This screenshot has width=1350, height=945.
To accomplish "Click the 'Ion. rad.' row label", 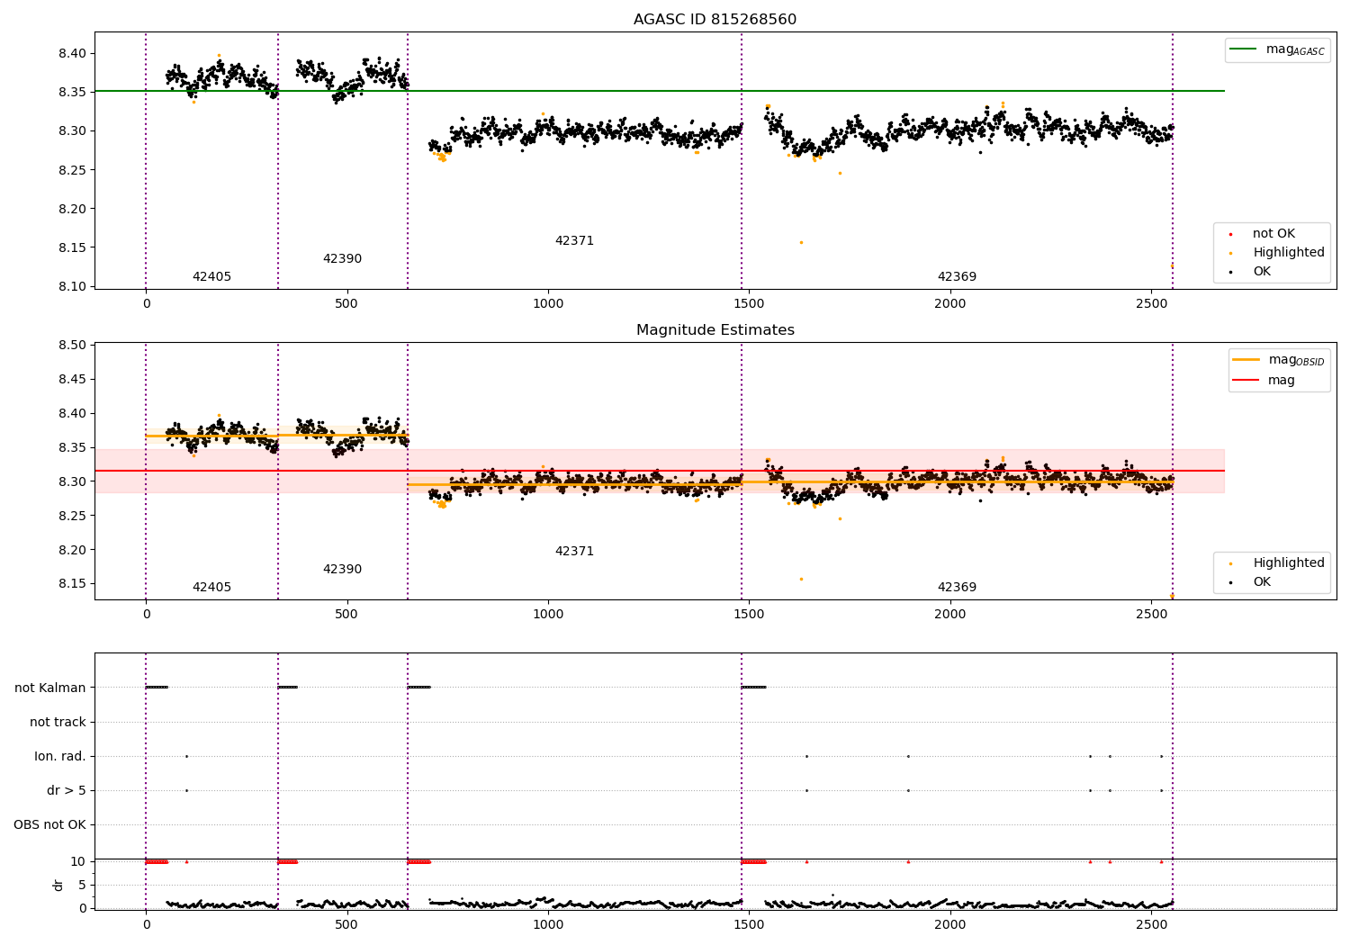I will pos(60,757).
